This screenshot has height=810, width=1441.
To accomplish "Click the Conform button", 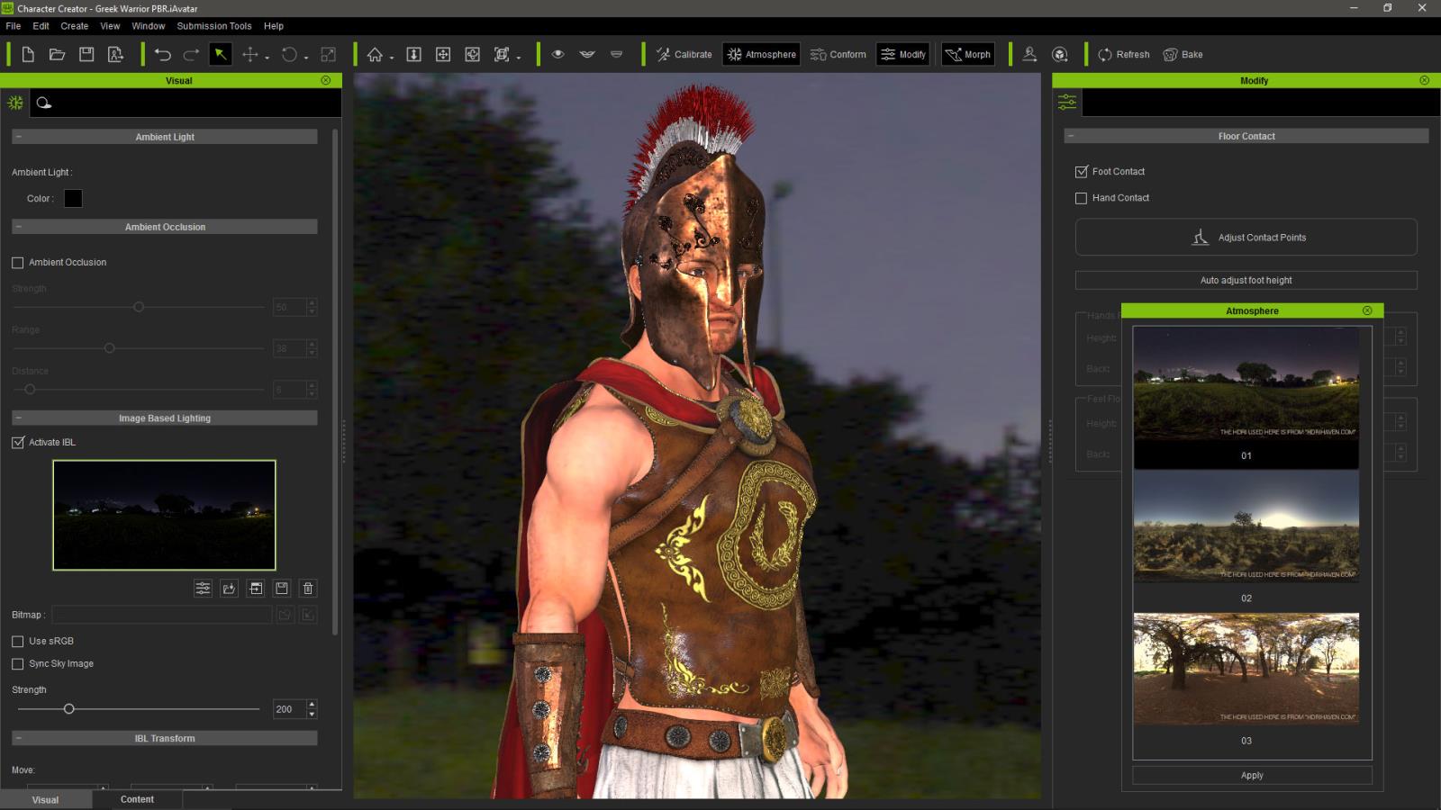I will click(838, 54).
